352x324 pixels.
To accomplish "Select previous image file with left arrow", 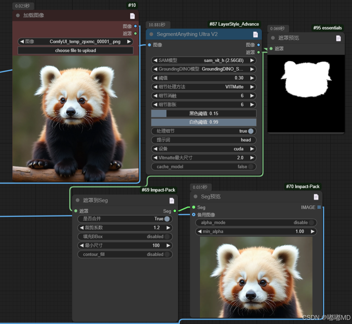I will pyautogui.click(x=22, y=41).
